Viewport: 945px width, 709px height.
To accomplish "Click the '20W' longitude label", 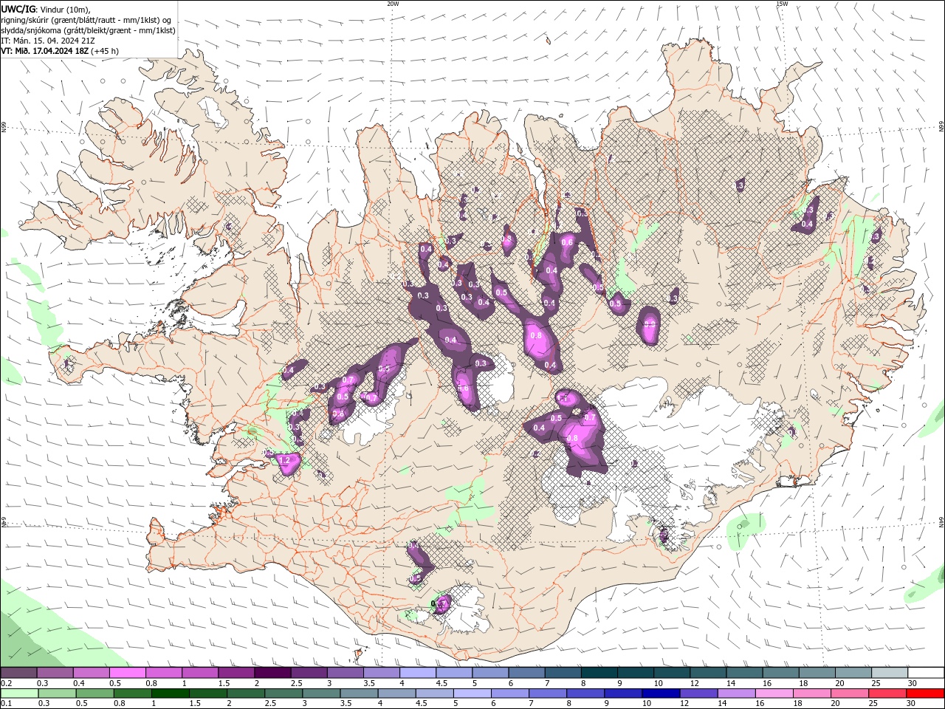I will click(393, 3).
